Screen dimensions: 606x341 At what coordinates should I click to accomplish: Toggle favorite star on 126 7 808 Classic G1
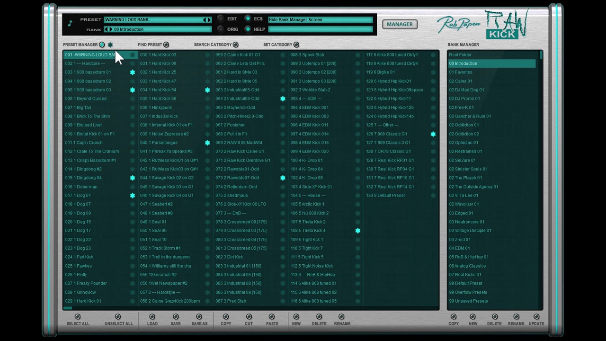(433, 134)
